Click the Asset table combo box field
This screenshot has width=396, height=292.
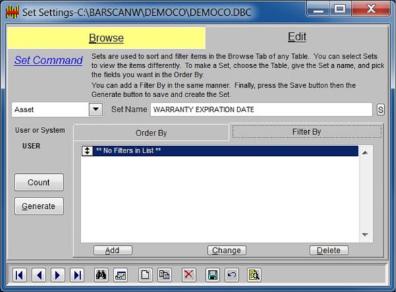pos(57,110)
